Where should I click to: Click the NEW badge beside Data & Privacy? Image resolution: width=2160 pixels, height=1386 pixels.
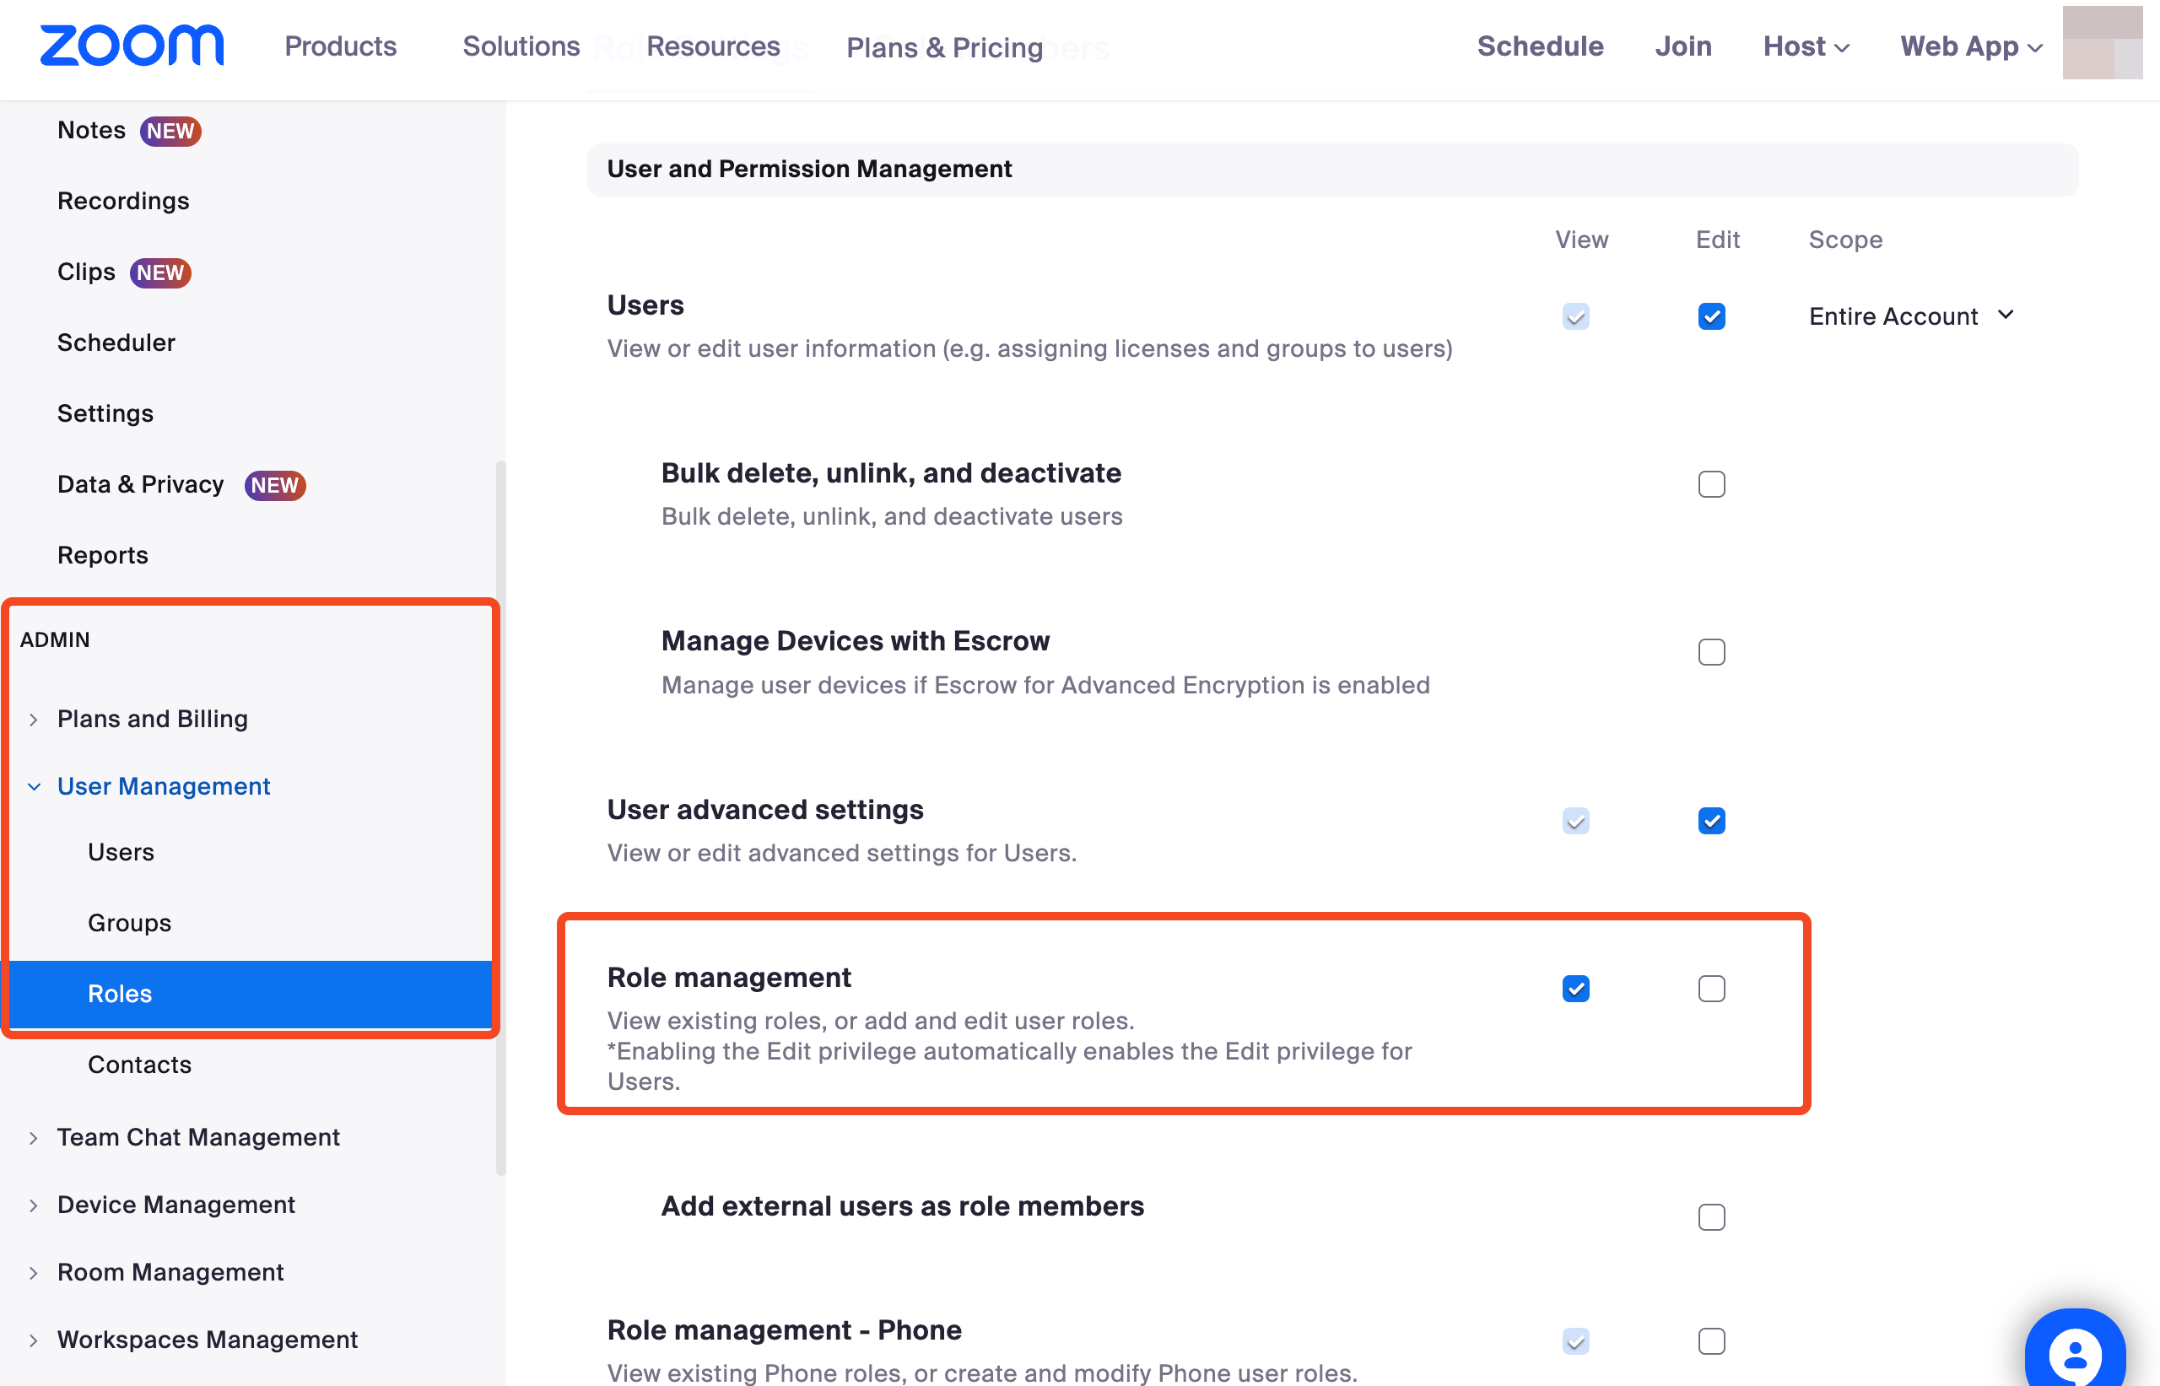pyautogui.click(x=274, y=485)
